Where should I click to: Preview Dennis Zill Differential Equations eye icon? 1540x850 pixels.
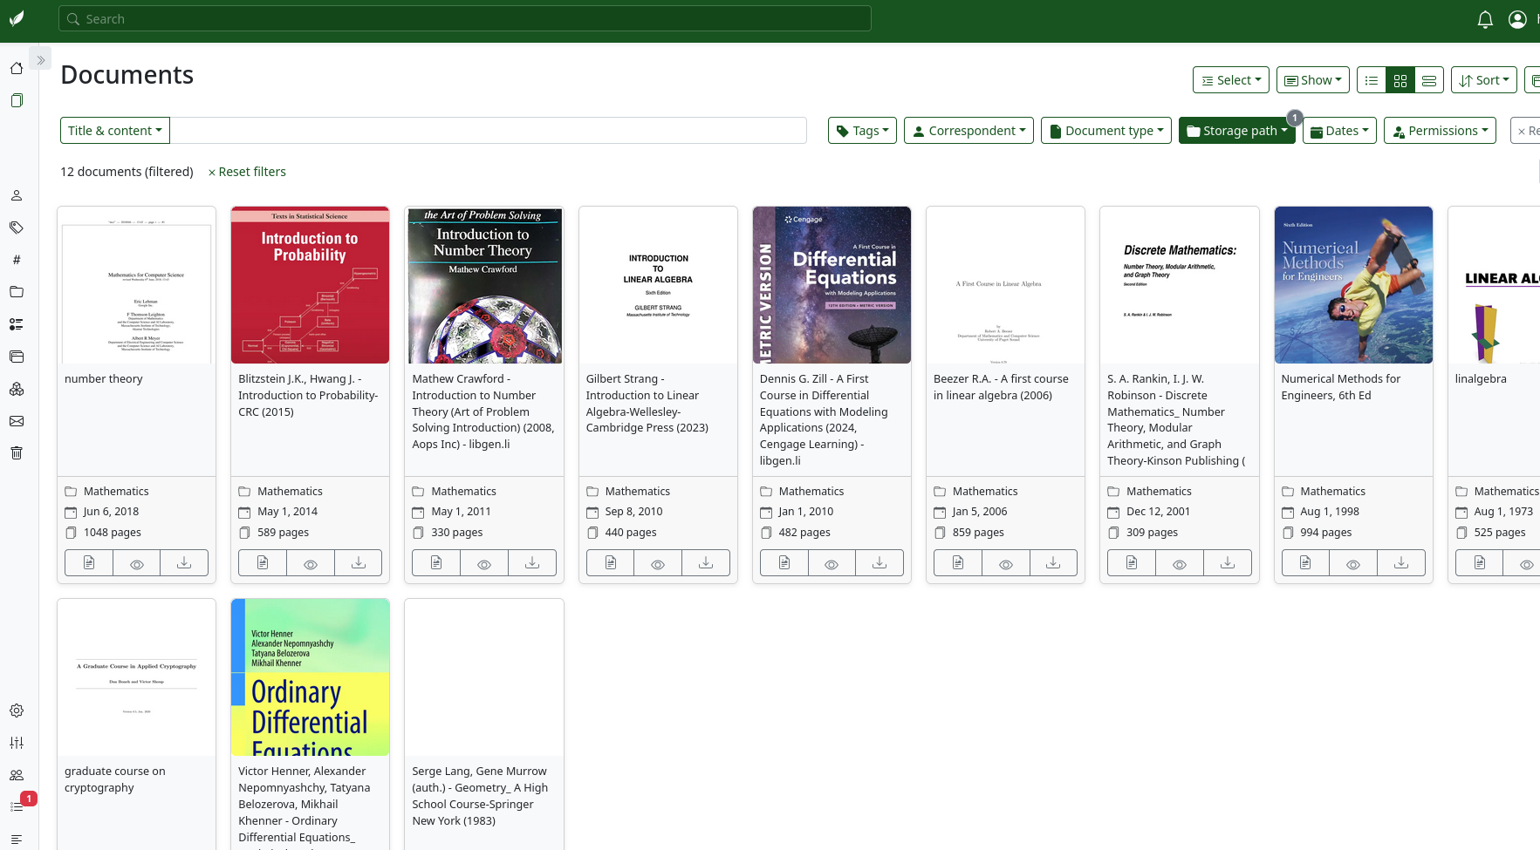pos(832,563)
